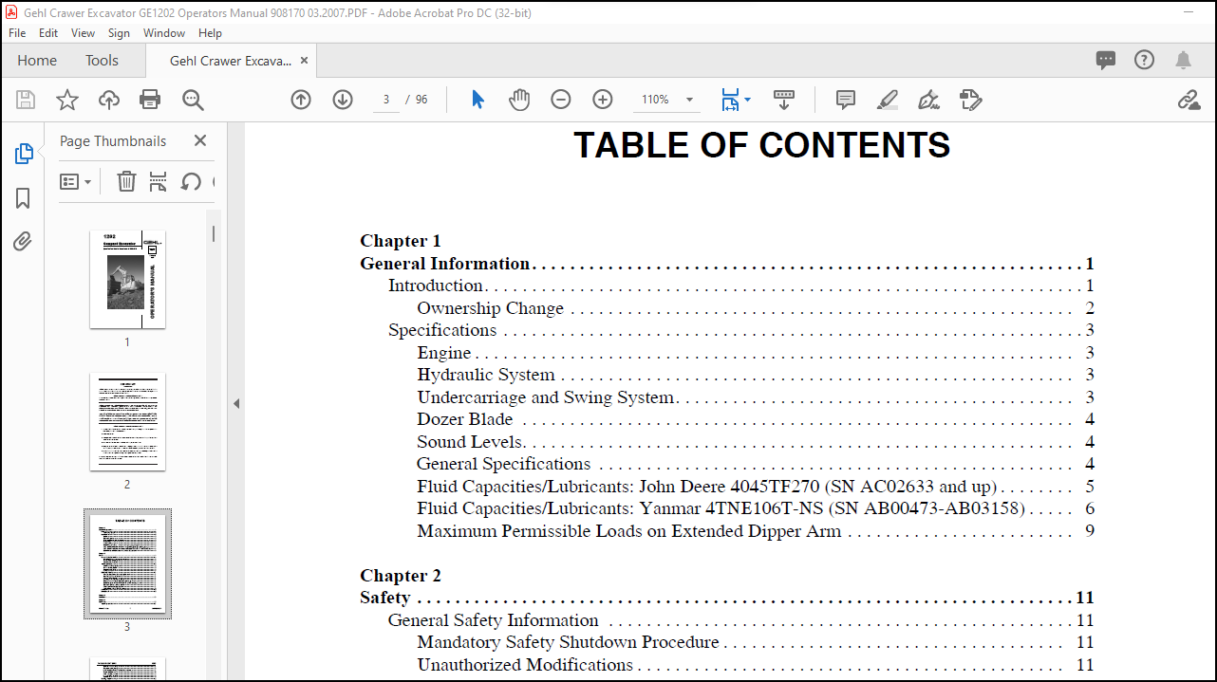Zoom in with plus icon
This screenshot has width=1217, height=682.
point(603,100)
